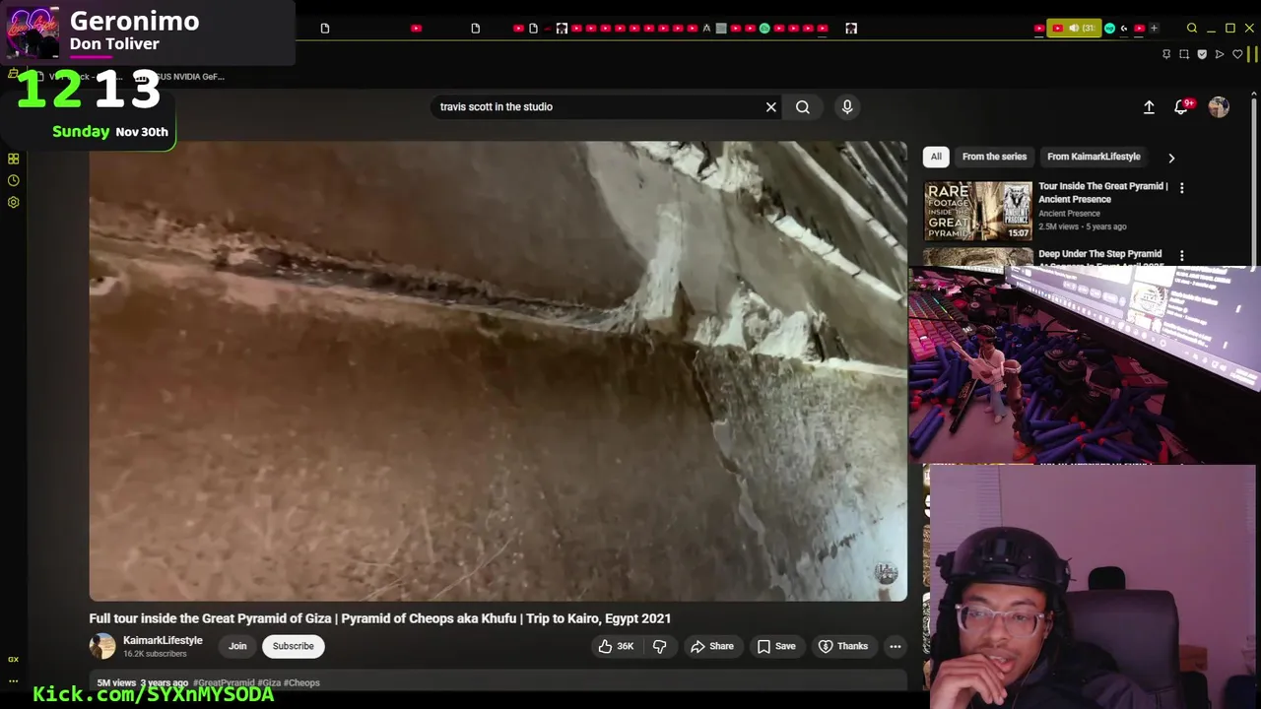Click the player play icon in toolbar
Image resolution: width=1261 pixels, height=709 pixels.
(x=1220, y=54)
